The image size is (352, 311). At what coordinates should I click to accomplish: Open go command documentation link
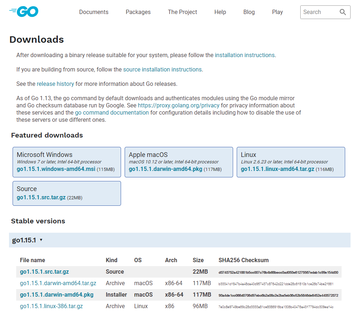click(x=112, y=113)
